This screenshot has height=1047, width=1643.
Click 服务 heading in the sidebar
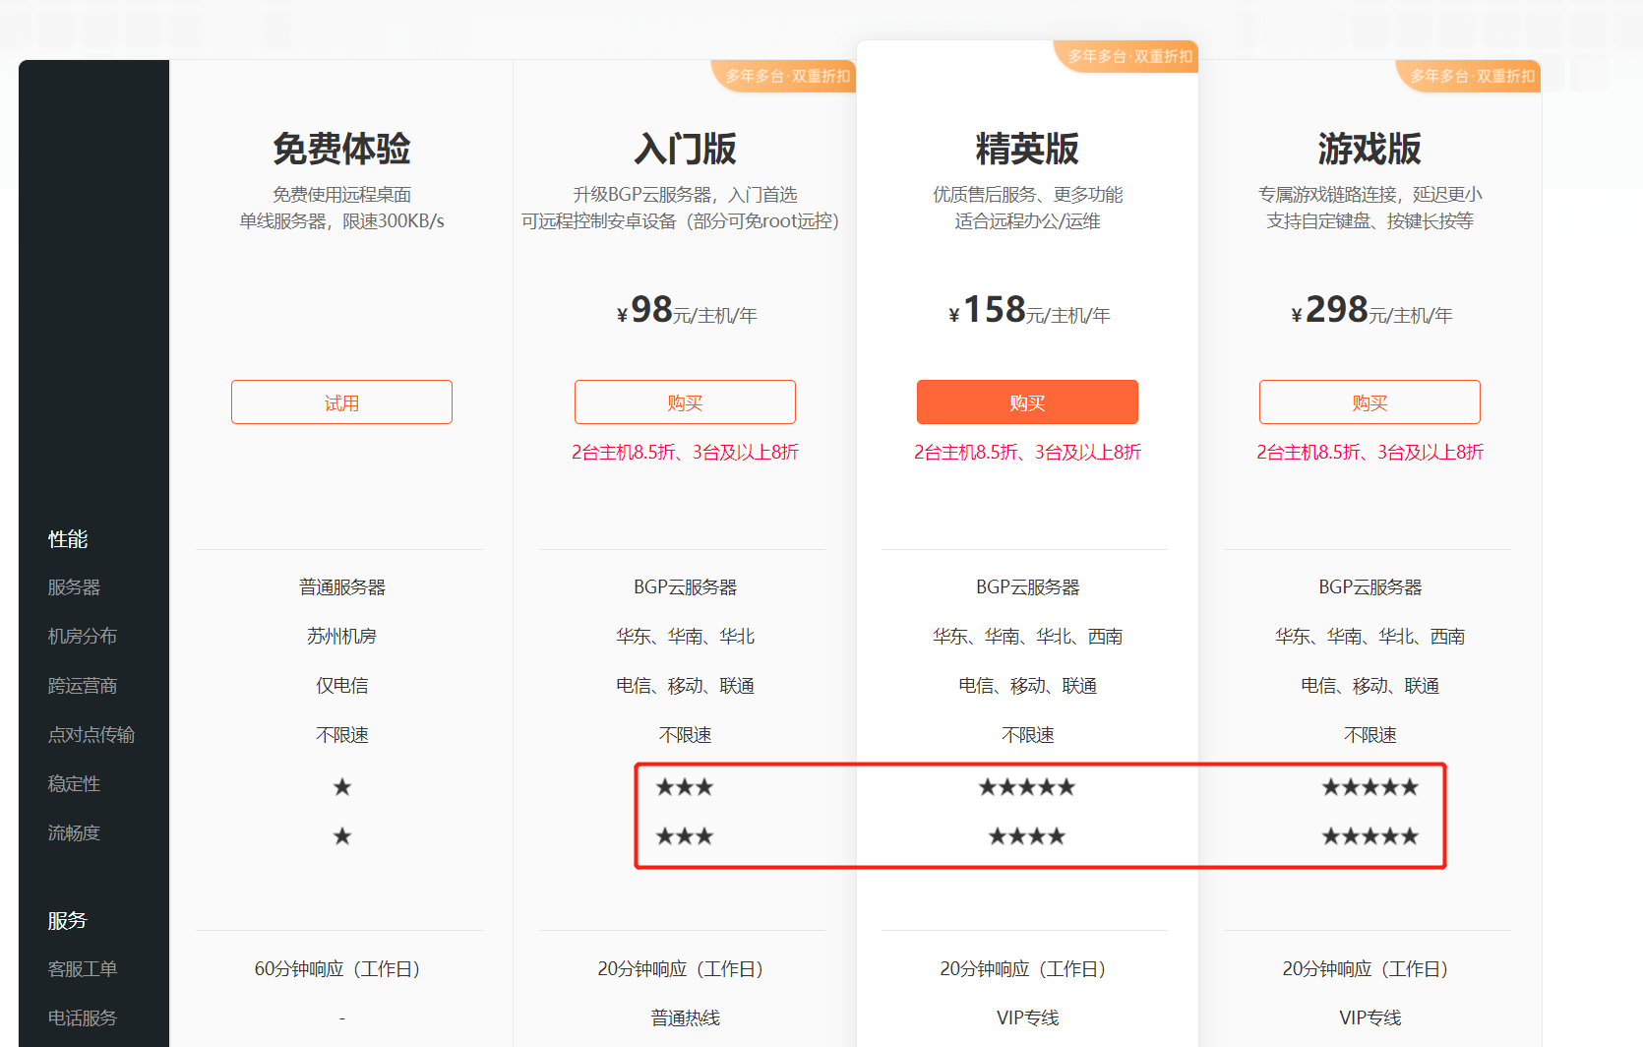point(68,920)
